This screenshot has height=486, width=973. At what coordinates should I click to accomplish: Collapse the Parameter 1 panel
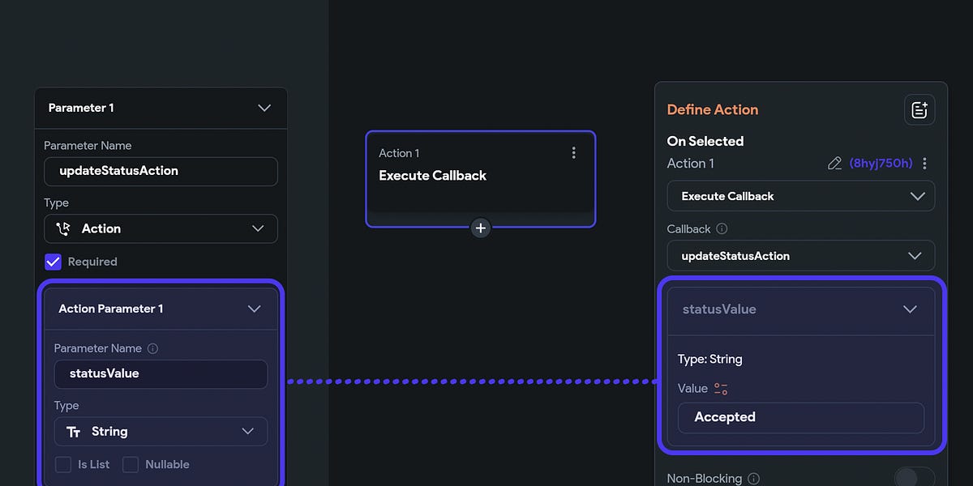point(264,107)
